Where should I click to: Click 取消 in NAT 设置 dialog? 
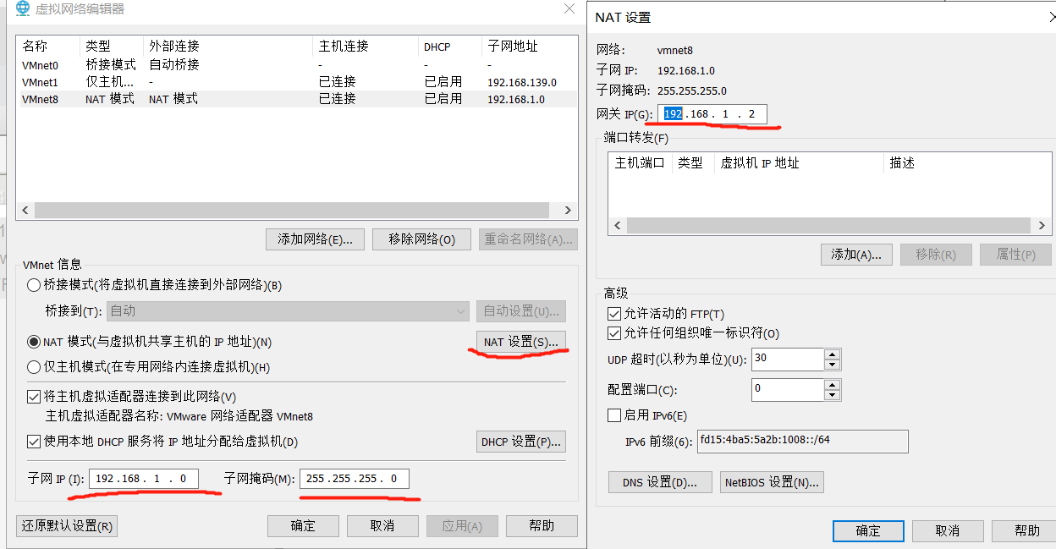click(948, 530)
